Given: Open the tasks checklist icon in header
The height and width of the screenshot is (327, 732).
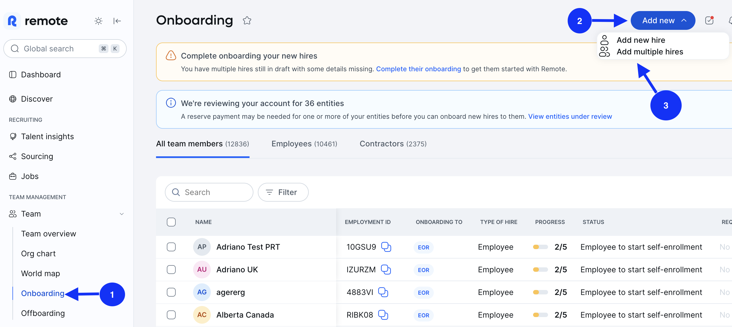Looking at the screenshot, I should 709,20.
